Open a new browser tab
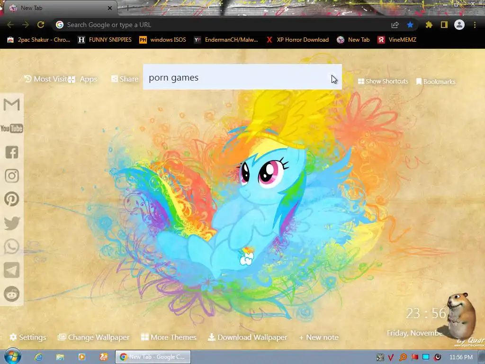 (x=127, y=8)
